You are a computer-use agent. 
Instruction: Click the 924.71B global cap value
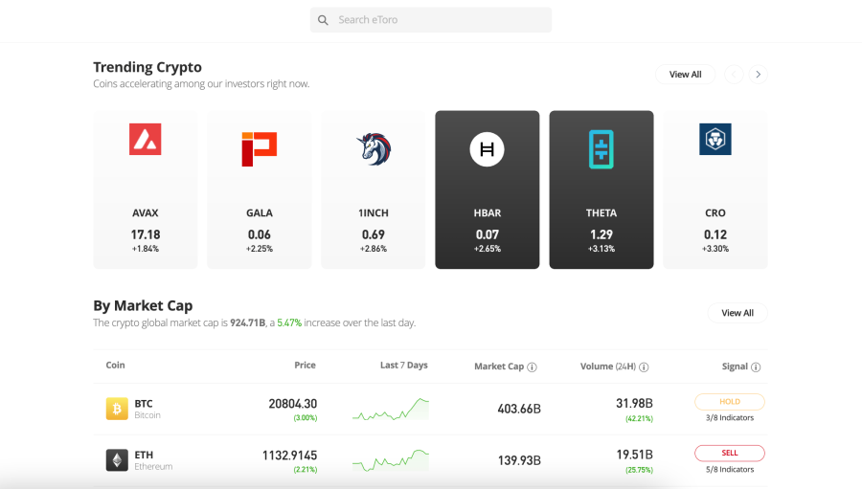tap(247, 323)
